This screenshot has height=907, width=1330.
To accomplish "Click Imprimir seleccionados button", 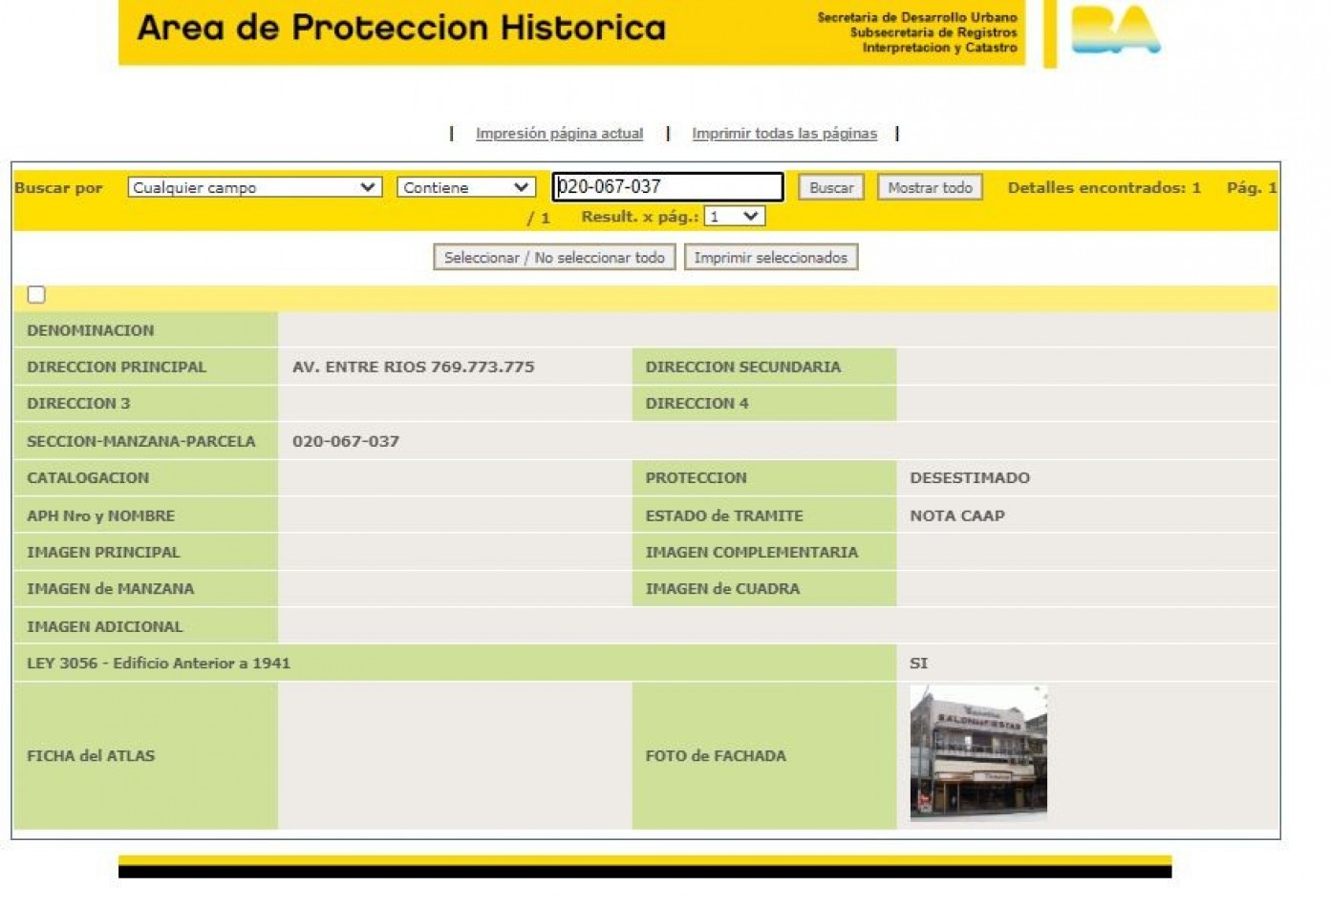I will pyautogui.click(x=770, y=257).
